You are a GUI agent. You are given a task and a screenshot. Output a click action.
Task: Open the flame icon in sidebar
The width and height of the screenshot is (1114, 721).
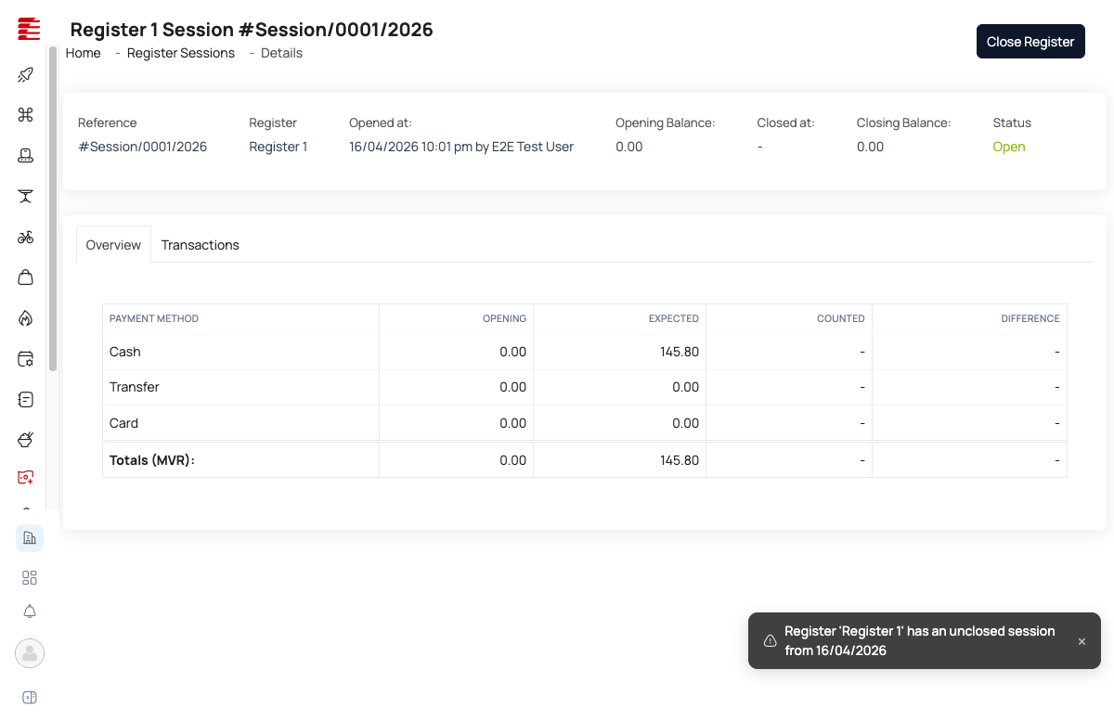pyautogui.click(x=26, y=318)
